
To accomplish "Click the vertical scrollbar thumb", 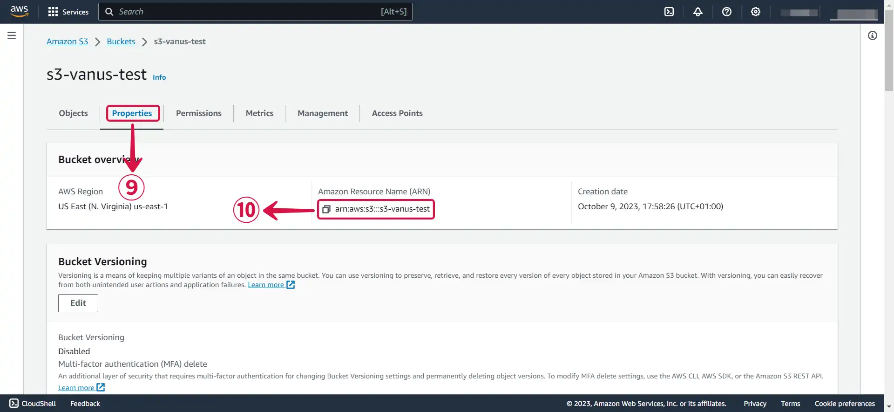I will (x=889, y=50).
